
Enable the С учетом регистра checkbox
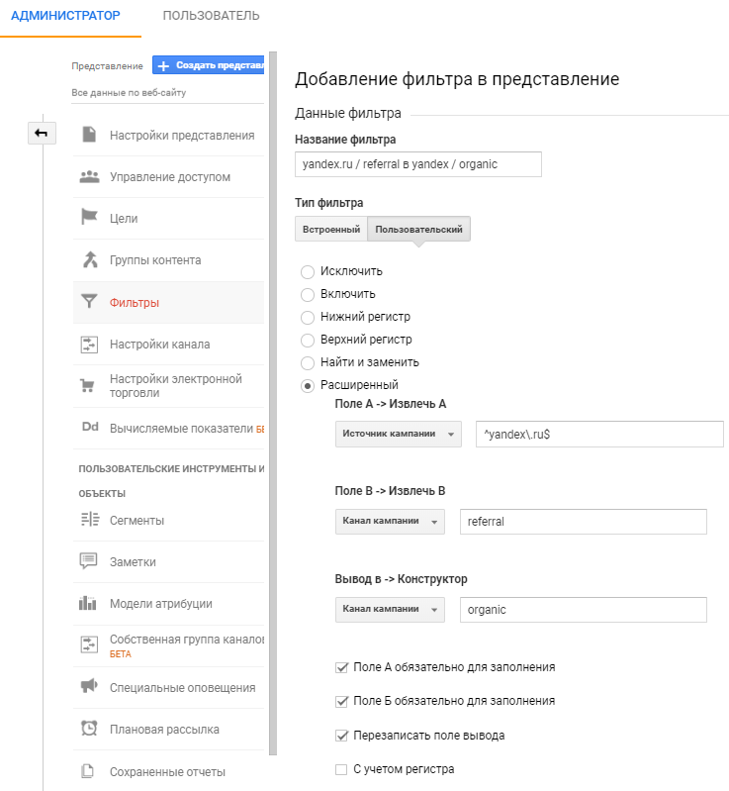[x=341, y=770]
